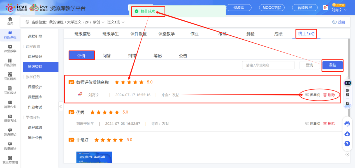Click the question mark help icon
The height and width of the screenshot is (168, 355).
(347, 144)
